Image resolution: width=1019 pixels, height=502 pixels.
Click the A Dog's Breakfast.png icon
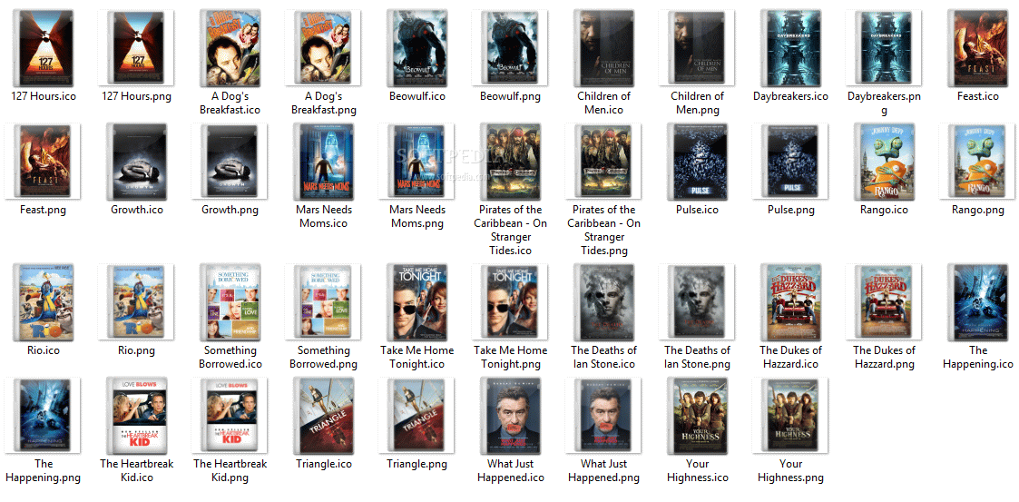(x=323, y=47)
